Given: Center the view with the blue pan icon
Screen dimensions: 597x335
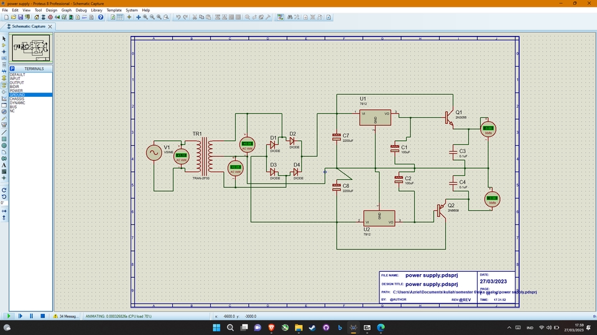Looking at the screenshot, I should tap(138, 17).
